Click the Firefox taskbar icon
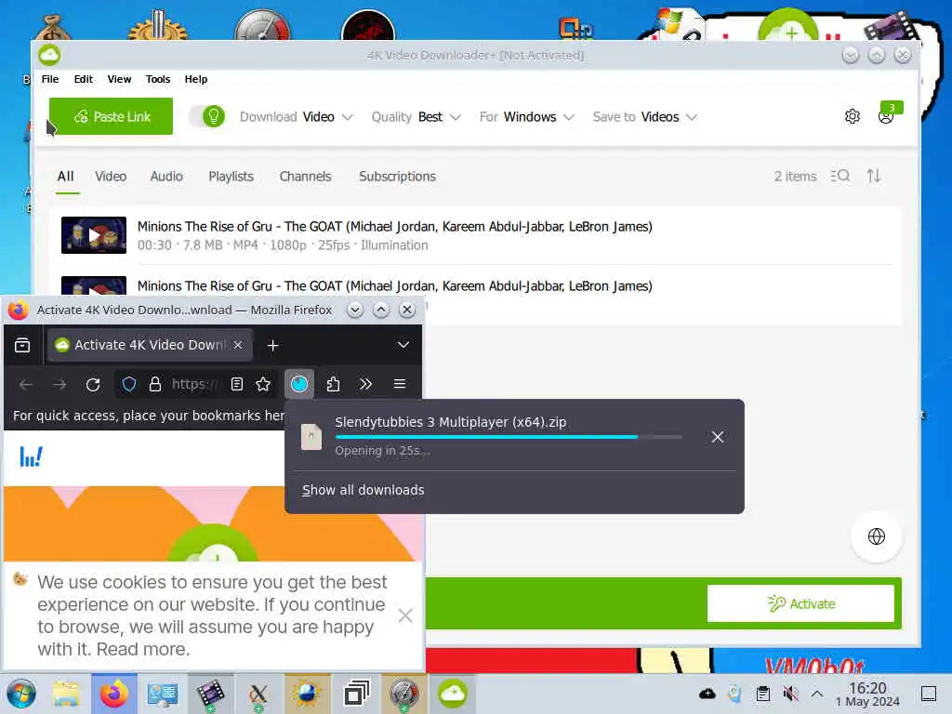Screen dimensions: 952x714 coord(114,694)
